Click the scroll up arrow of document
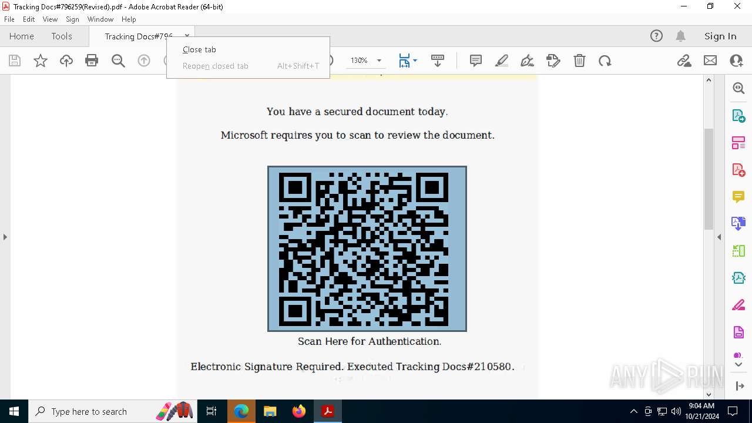Screen dimensions: 752x423 [709, 80]
